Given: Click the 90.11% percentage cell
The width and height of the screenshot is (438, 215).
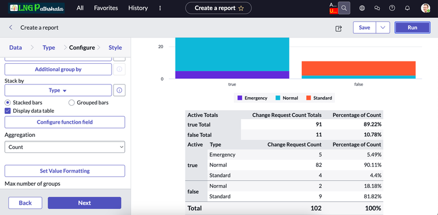Looking at the screenshot, I should point(372,165).
